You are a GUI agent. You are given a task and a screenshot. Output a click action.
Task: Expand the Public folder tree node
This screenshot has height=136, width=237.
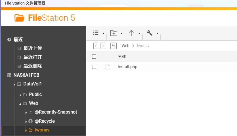pyautogui.click(x=20, y=95)
